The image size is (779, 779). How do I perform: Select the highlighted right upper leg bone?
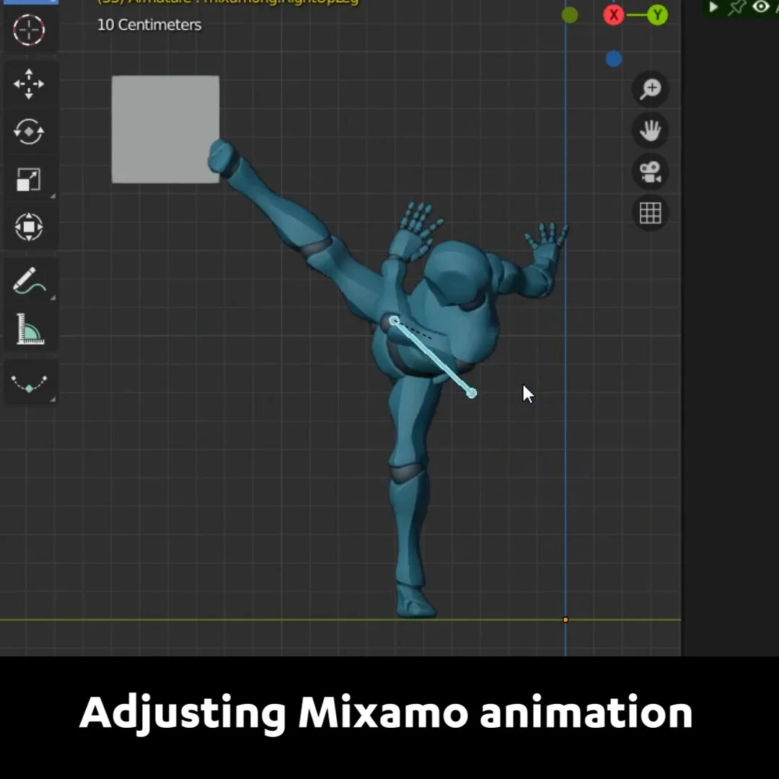pyautogui.click(x=433, y=357)
